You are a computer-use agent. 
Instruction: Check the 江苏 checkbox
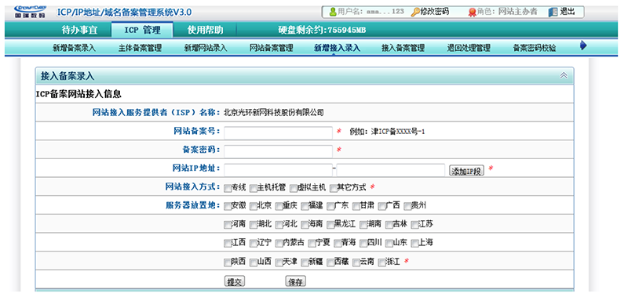pyautogui.click(x=414, y=225)
